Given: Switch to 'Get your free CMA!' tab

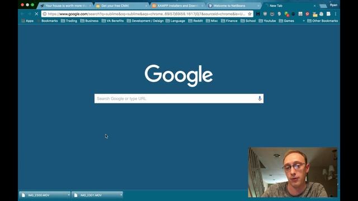Looking at the screenshot, I should click(121, 6).
